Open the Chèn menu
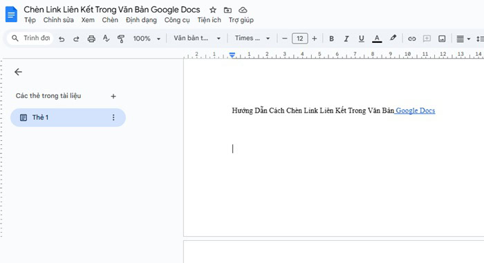Viewport: 484px width, 263px height. pyautogui.click(x=110, y=20)
